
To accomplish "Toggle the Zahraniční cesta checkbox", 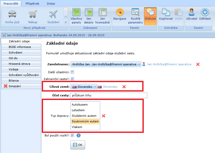I will (73, 79).
